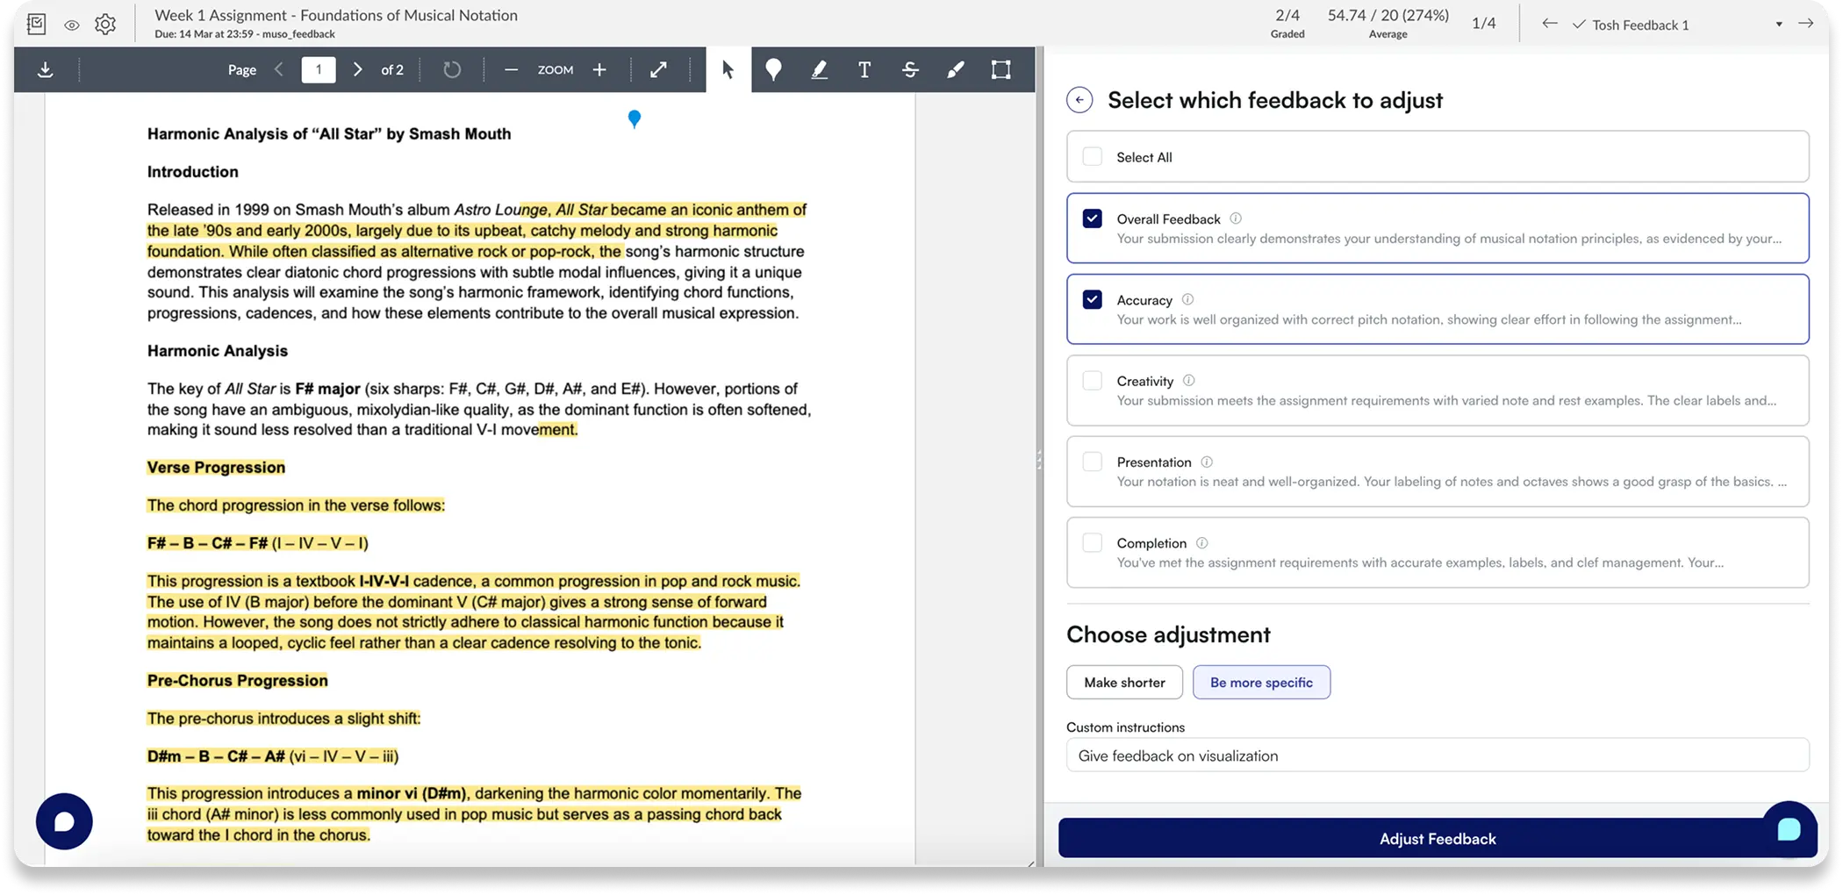Uncheck Accuracy feedback checkbox
This screenshot has height=895, width=1843.
tap(1092, 299)
